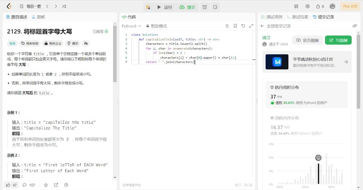Click 已存储至本地 status text
Image resolution: width=363 pixels, height=190 pixels.
(x=132, y=185)
